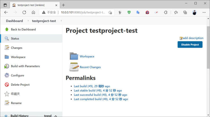Select the testproject-test [Jenkins] tab
Image resolution: width=210 pixels, height=117 pixels.
tap(35, 5)
